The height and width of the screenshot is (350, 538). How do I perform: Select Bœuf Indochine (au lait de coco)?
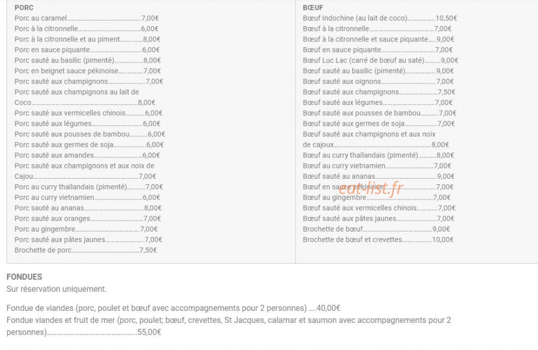coord(380,18)
